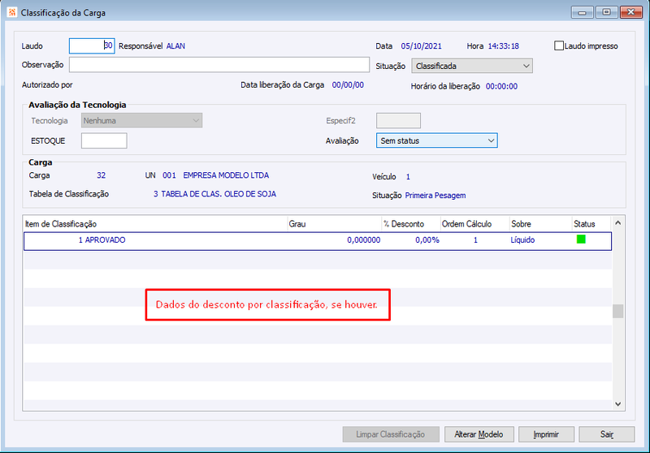The height and width of the screenshot is (453, 650).
Task: Click the Ordem Cálculo column header
Action: [474, 224]
